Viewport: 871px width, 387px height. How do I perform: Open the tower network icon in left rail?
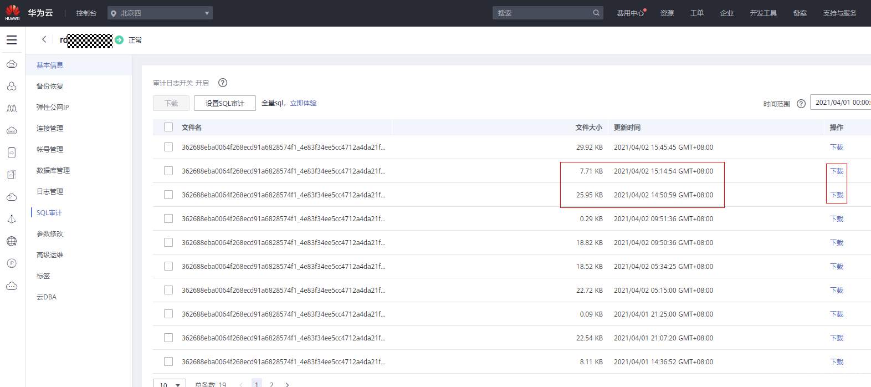pos(12,219)
